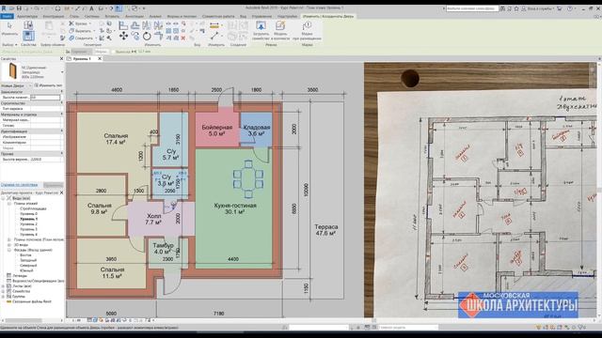
Task: Click the Align tool icon
Action: [123, 25]
